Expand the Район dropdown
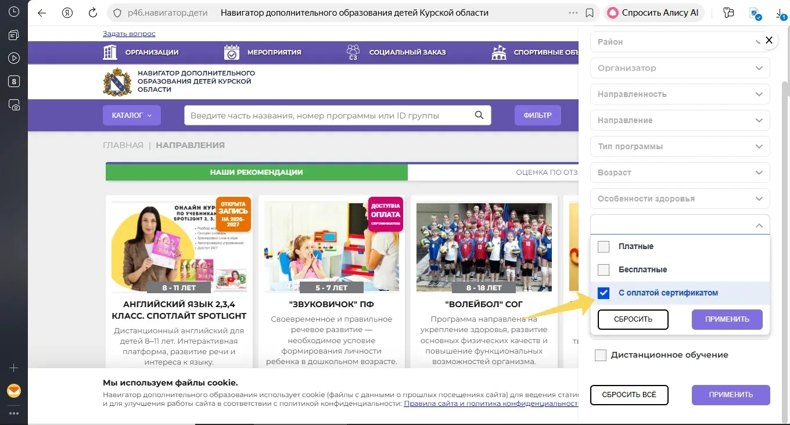 click(x=680, y=42)
